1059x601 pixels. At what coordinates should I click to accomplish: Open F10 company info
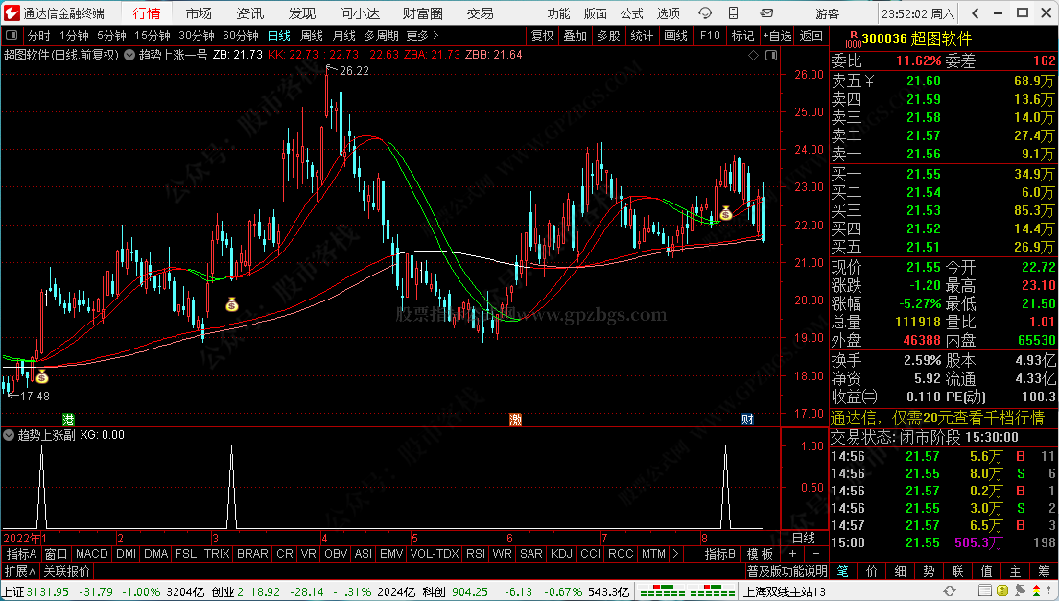pos(710,36)
